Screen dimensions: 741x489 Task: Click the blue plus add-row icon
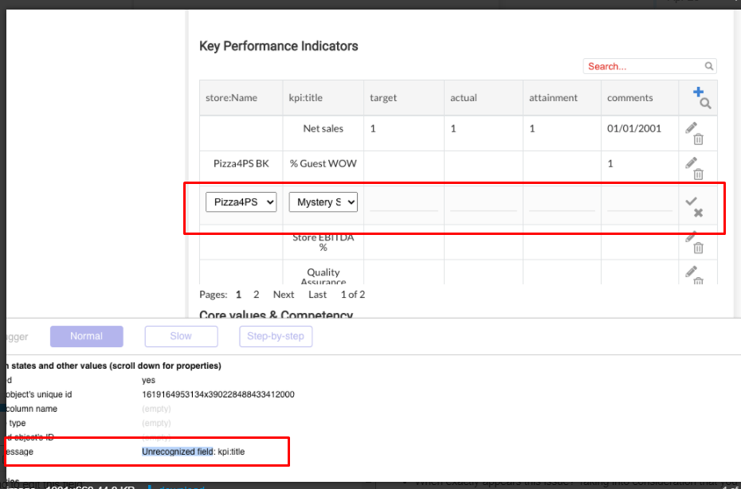pos(698,92)
